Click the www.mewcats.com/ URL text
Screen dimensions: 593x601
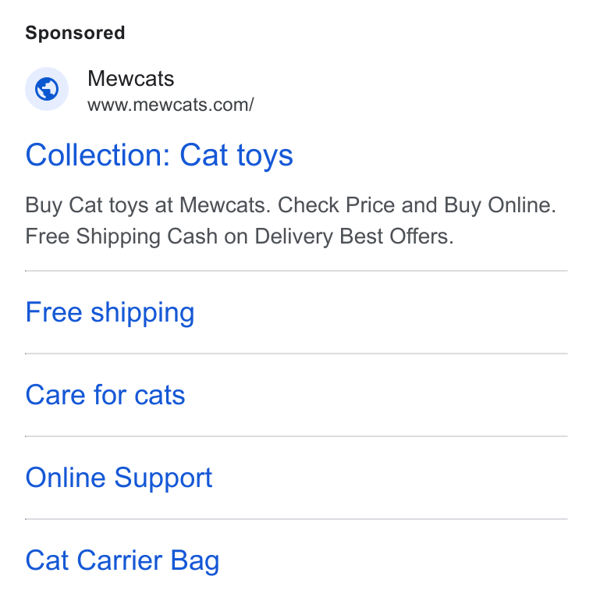pyautogui.click(x=170, y=105)
